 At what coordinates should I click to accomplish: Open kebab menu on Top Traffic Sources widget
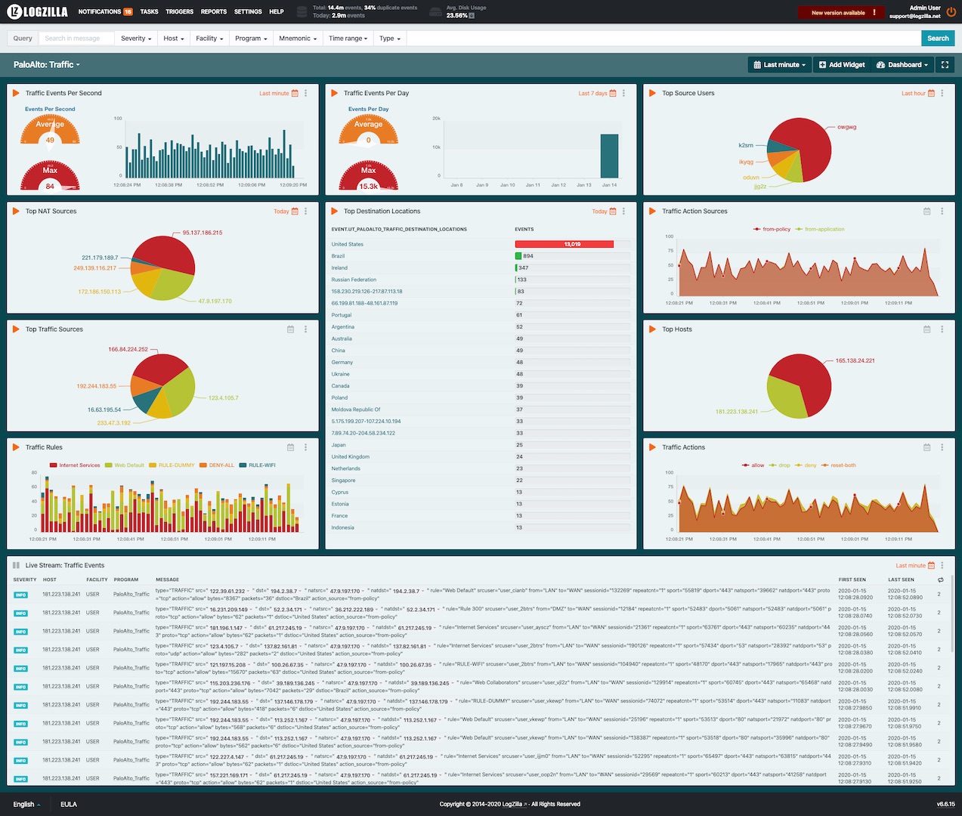305,329
